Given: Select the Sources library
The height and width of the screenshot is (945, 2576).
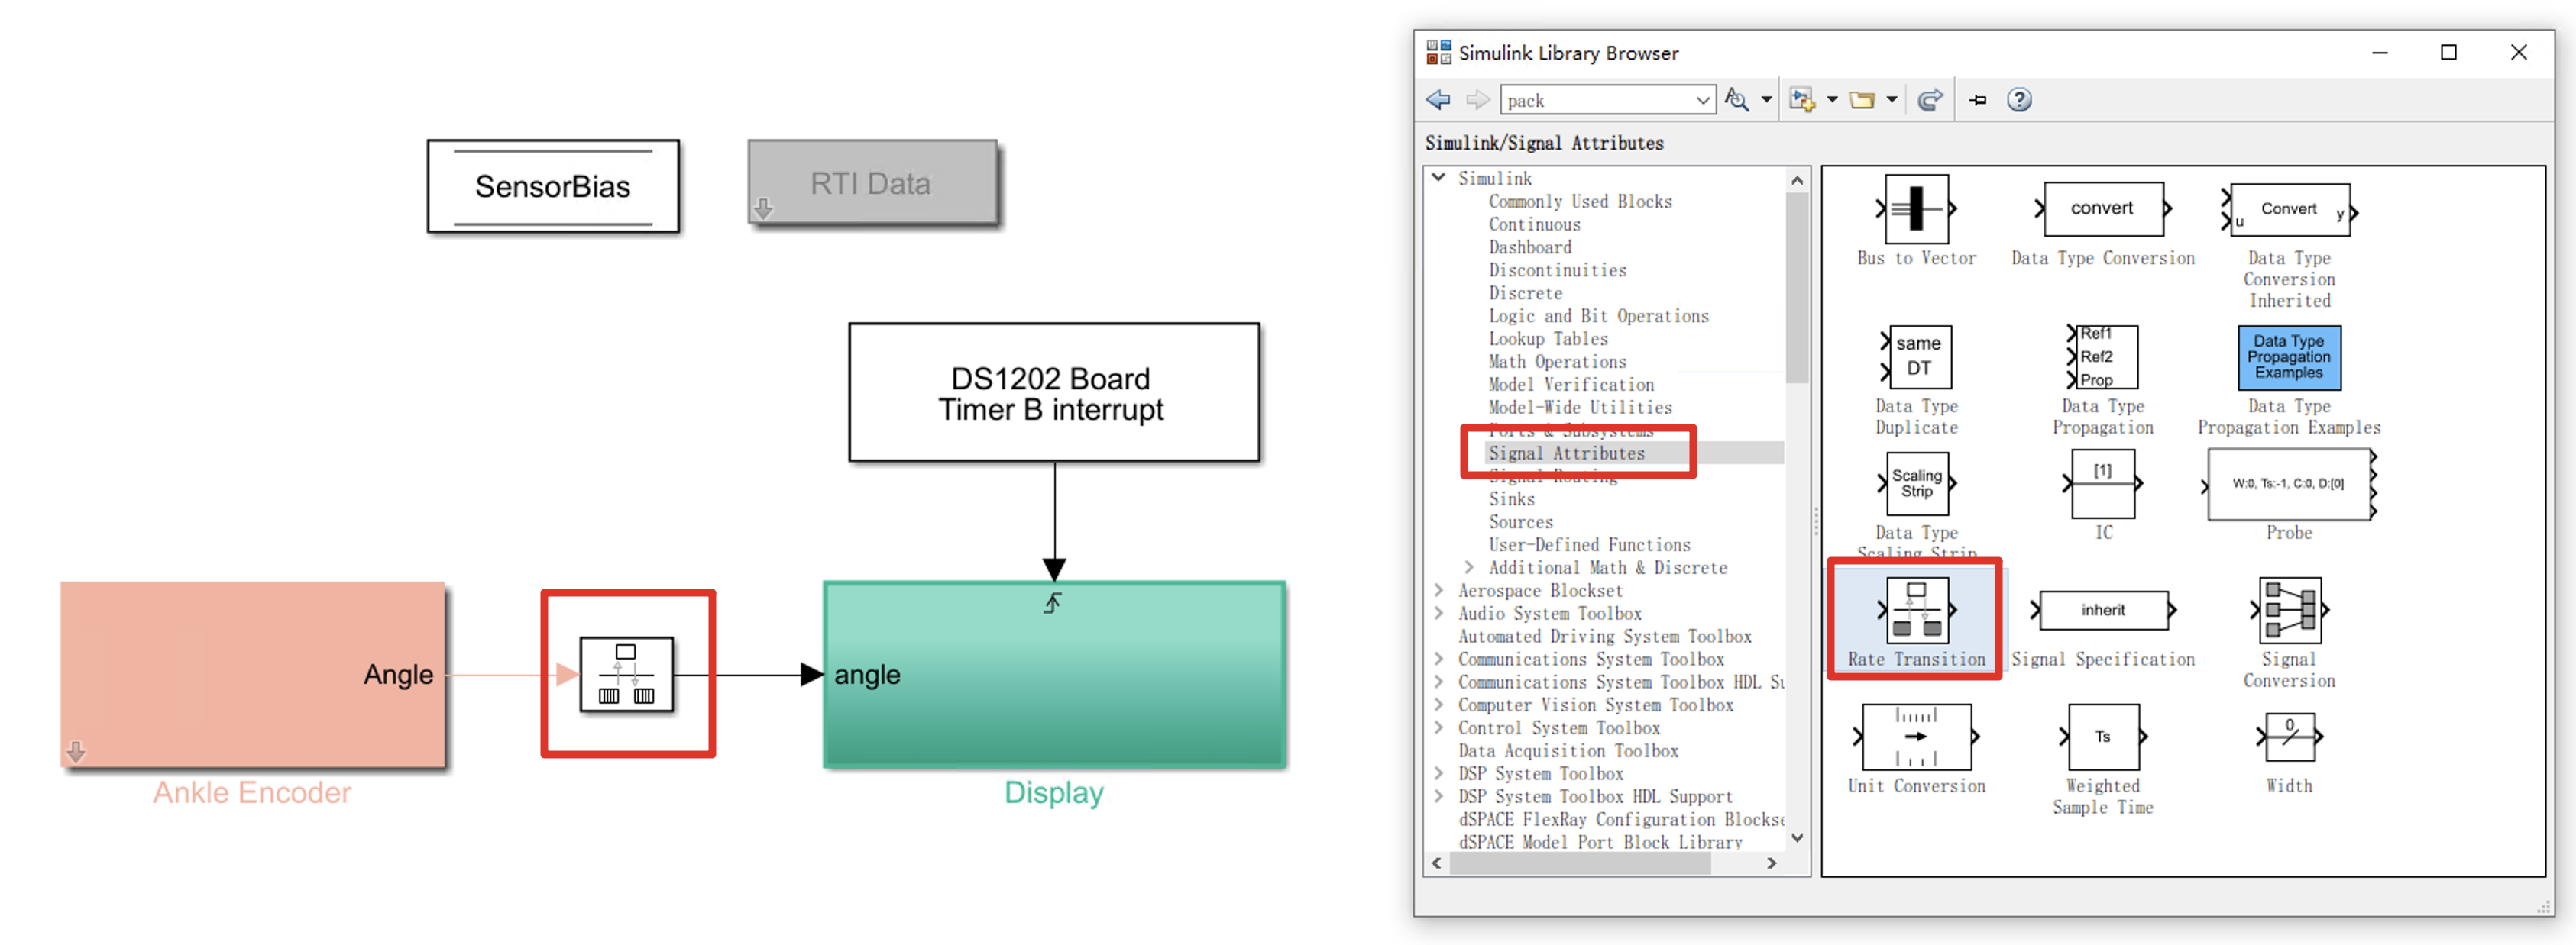Looking at the screenshot, I should (x=1520, y=522).
